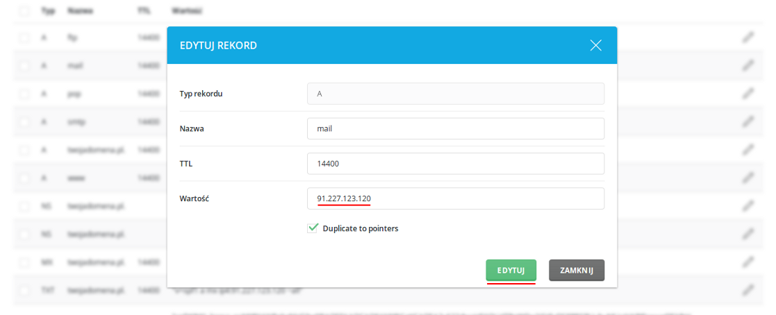
Task: Click pencil edit icon for pop row
Action: click(x=748, y=94)
